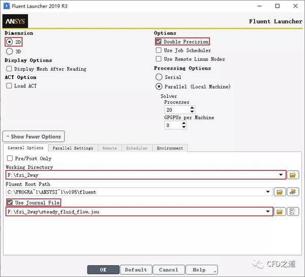Click the OK button

(x=103, y=270)
